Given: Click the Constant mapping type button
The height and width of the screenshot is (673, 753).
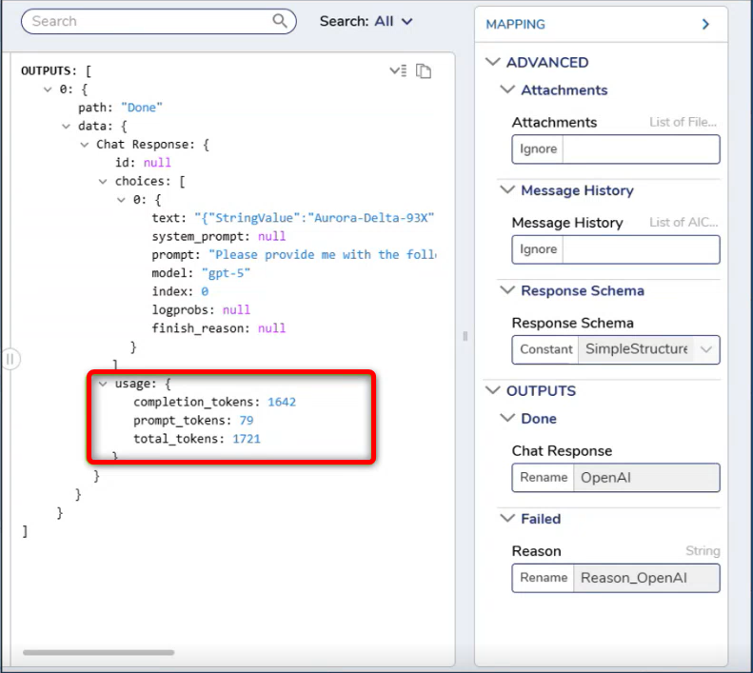Looking at the screenshot, I should coord(546,349).
